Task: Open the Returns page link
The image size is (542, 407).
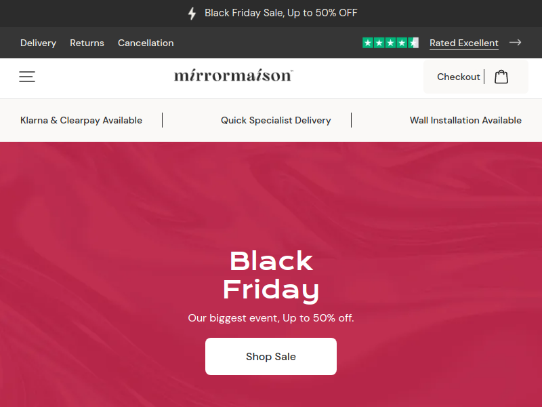Action: (87, 43)
